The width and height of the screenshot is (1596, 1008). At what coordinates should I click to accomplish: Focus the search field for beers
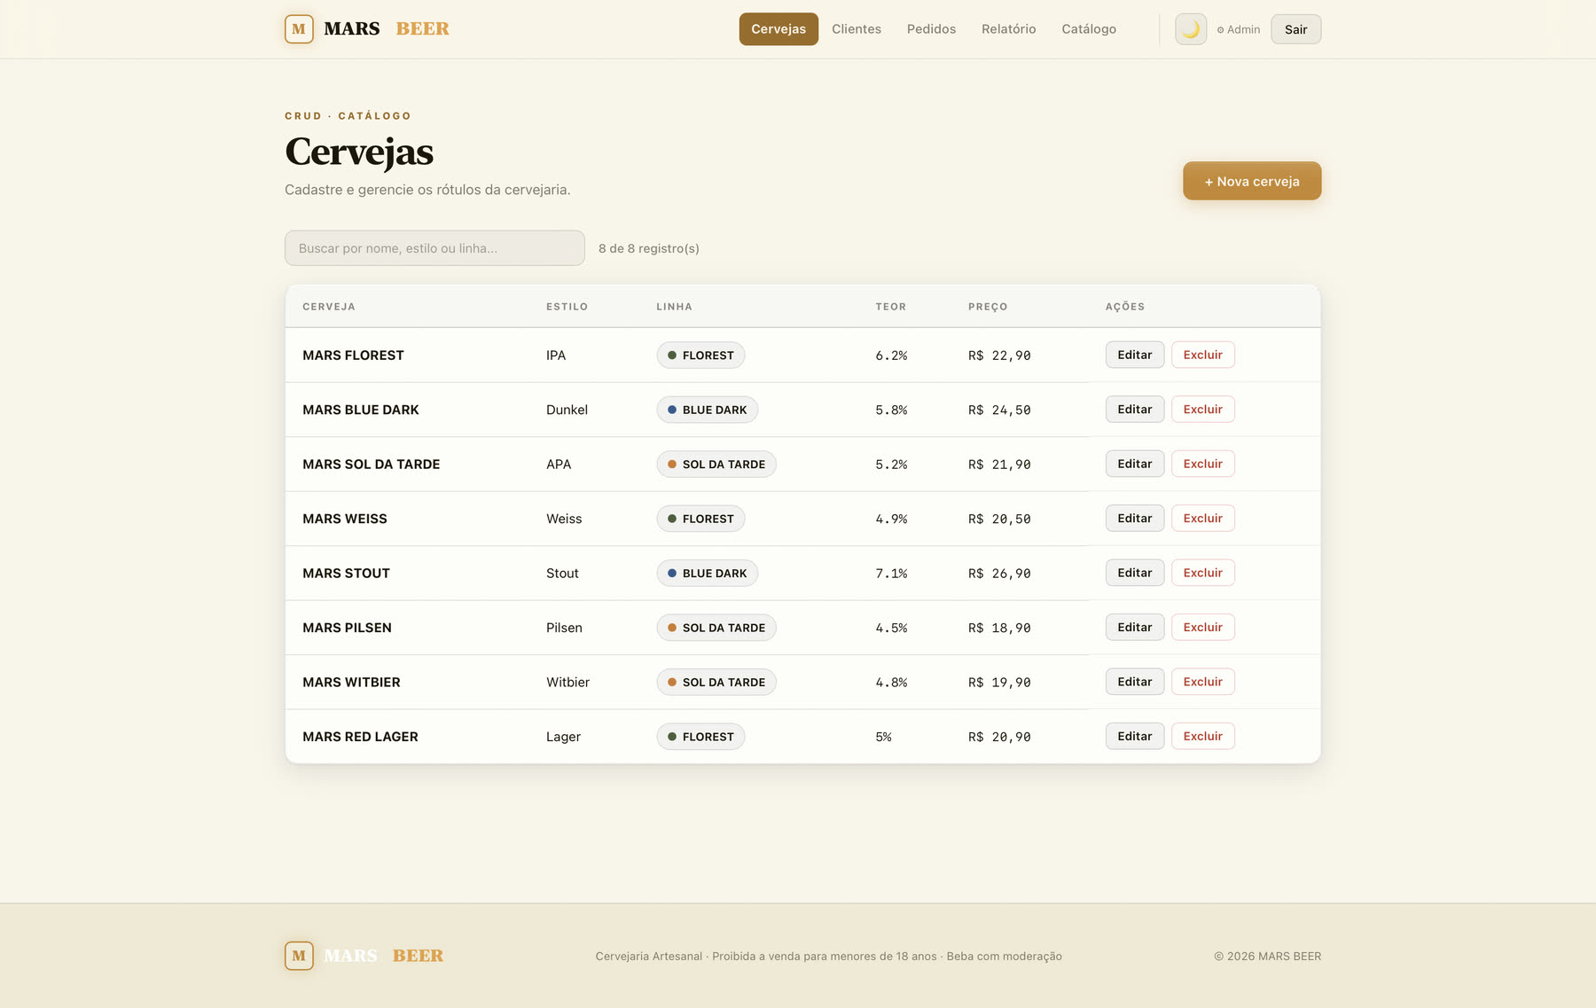tap(434, 248)
